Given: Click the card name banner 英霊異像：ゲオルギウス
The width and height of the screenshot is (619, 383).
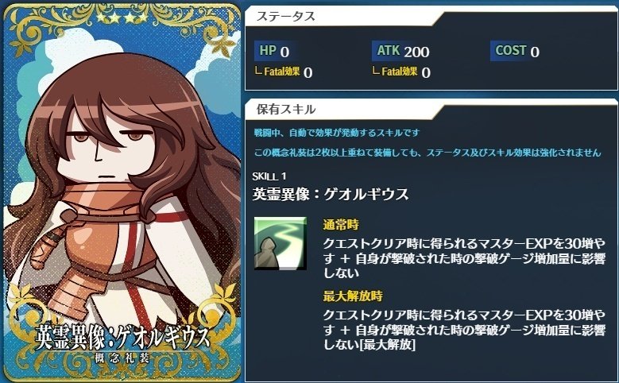Looking at the screenshot, I should point(122,337).
